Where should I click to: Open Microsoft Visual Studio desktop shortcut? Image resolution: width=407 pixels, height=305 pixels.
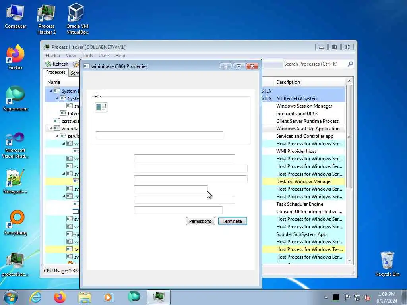(x=16, y=145)
